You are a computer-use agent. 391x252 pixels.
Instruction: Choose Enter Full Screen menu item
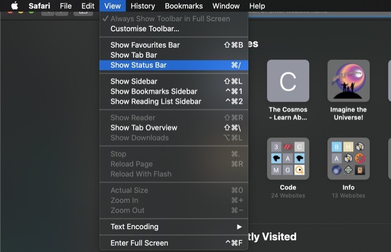coord(174,243)
